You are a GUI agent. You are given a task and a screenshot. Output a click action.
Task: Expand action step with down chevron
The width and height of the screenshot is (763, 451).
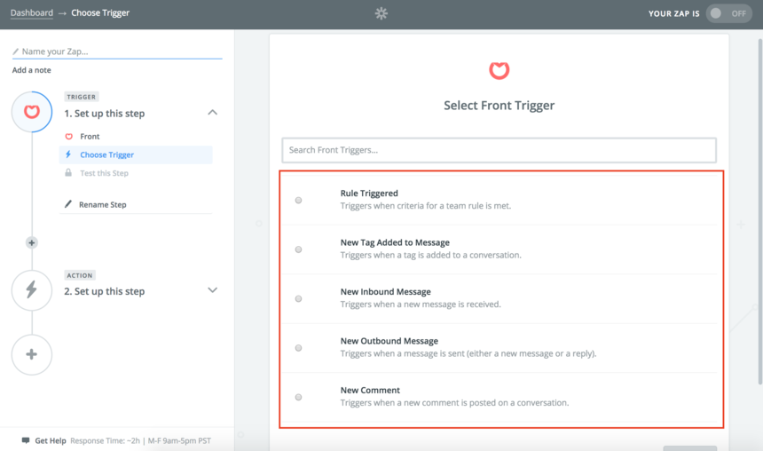(x=212, y=290)
